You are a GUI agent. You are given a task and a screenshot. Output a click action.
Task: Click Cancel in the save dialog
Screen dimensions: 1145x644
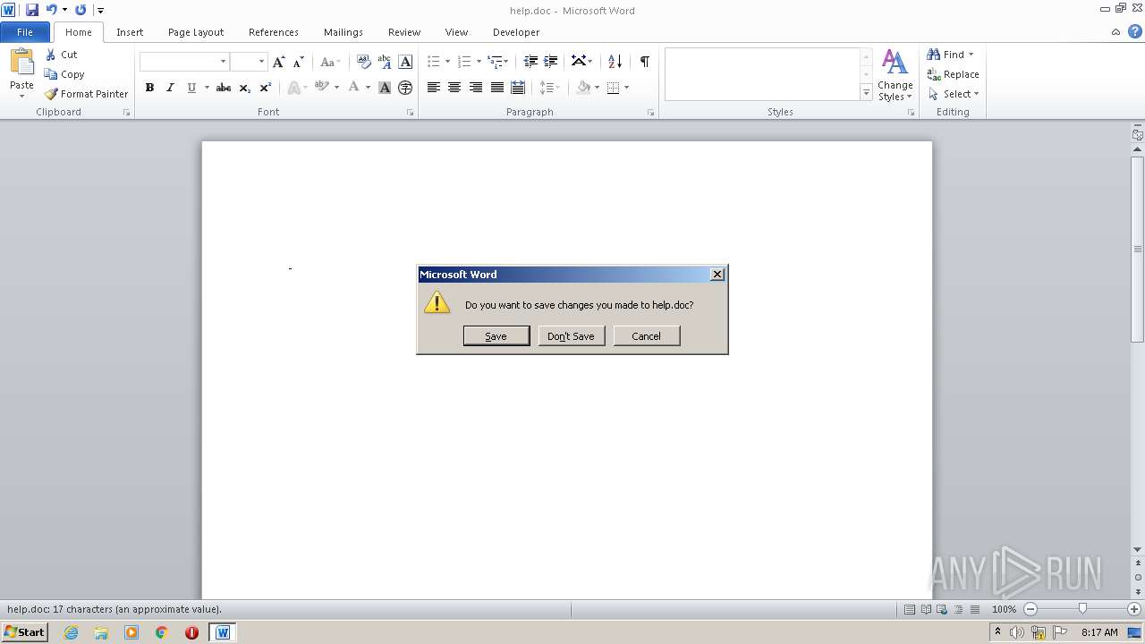(647, 336)
